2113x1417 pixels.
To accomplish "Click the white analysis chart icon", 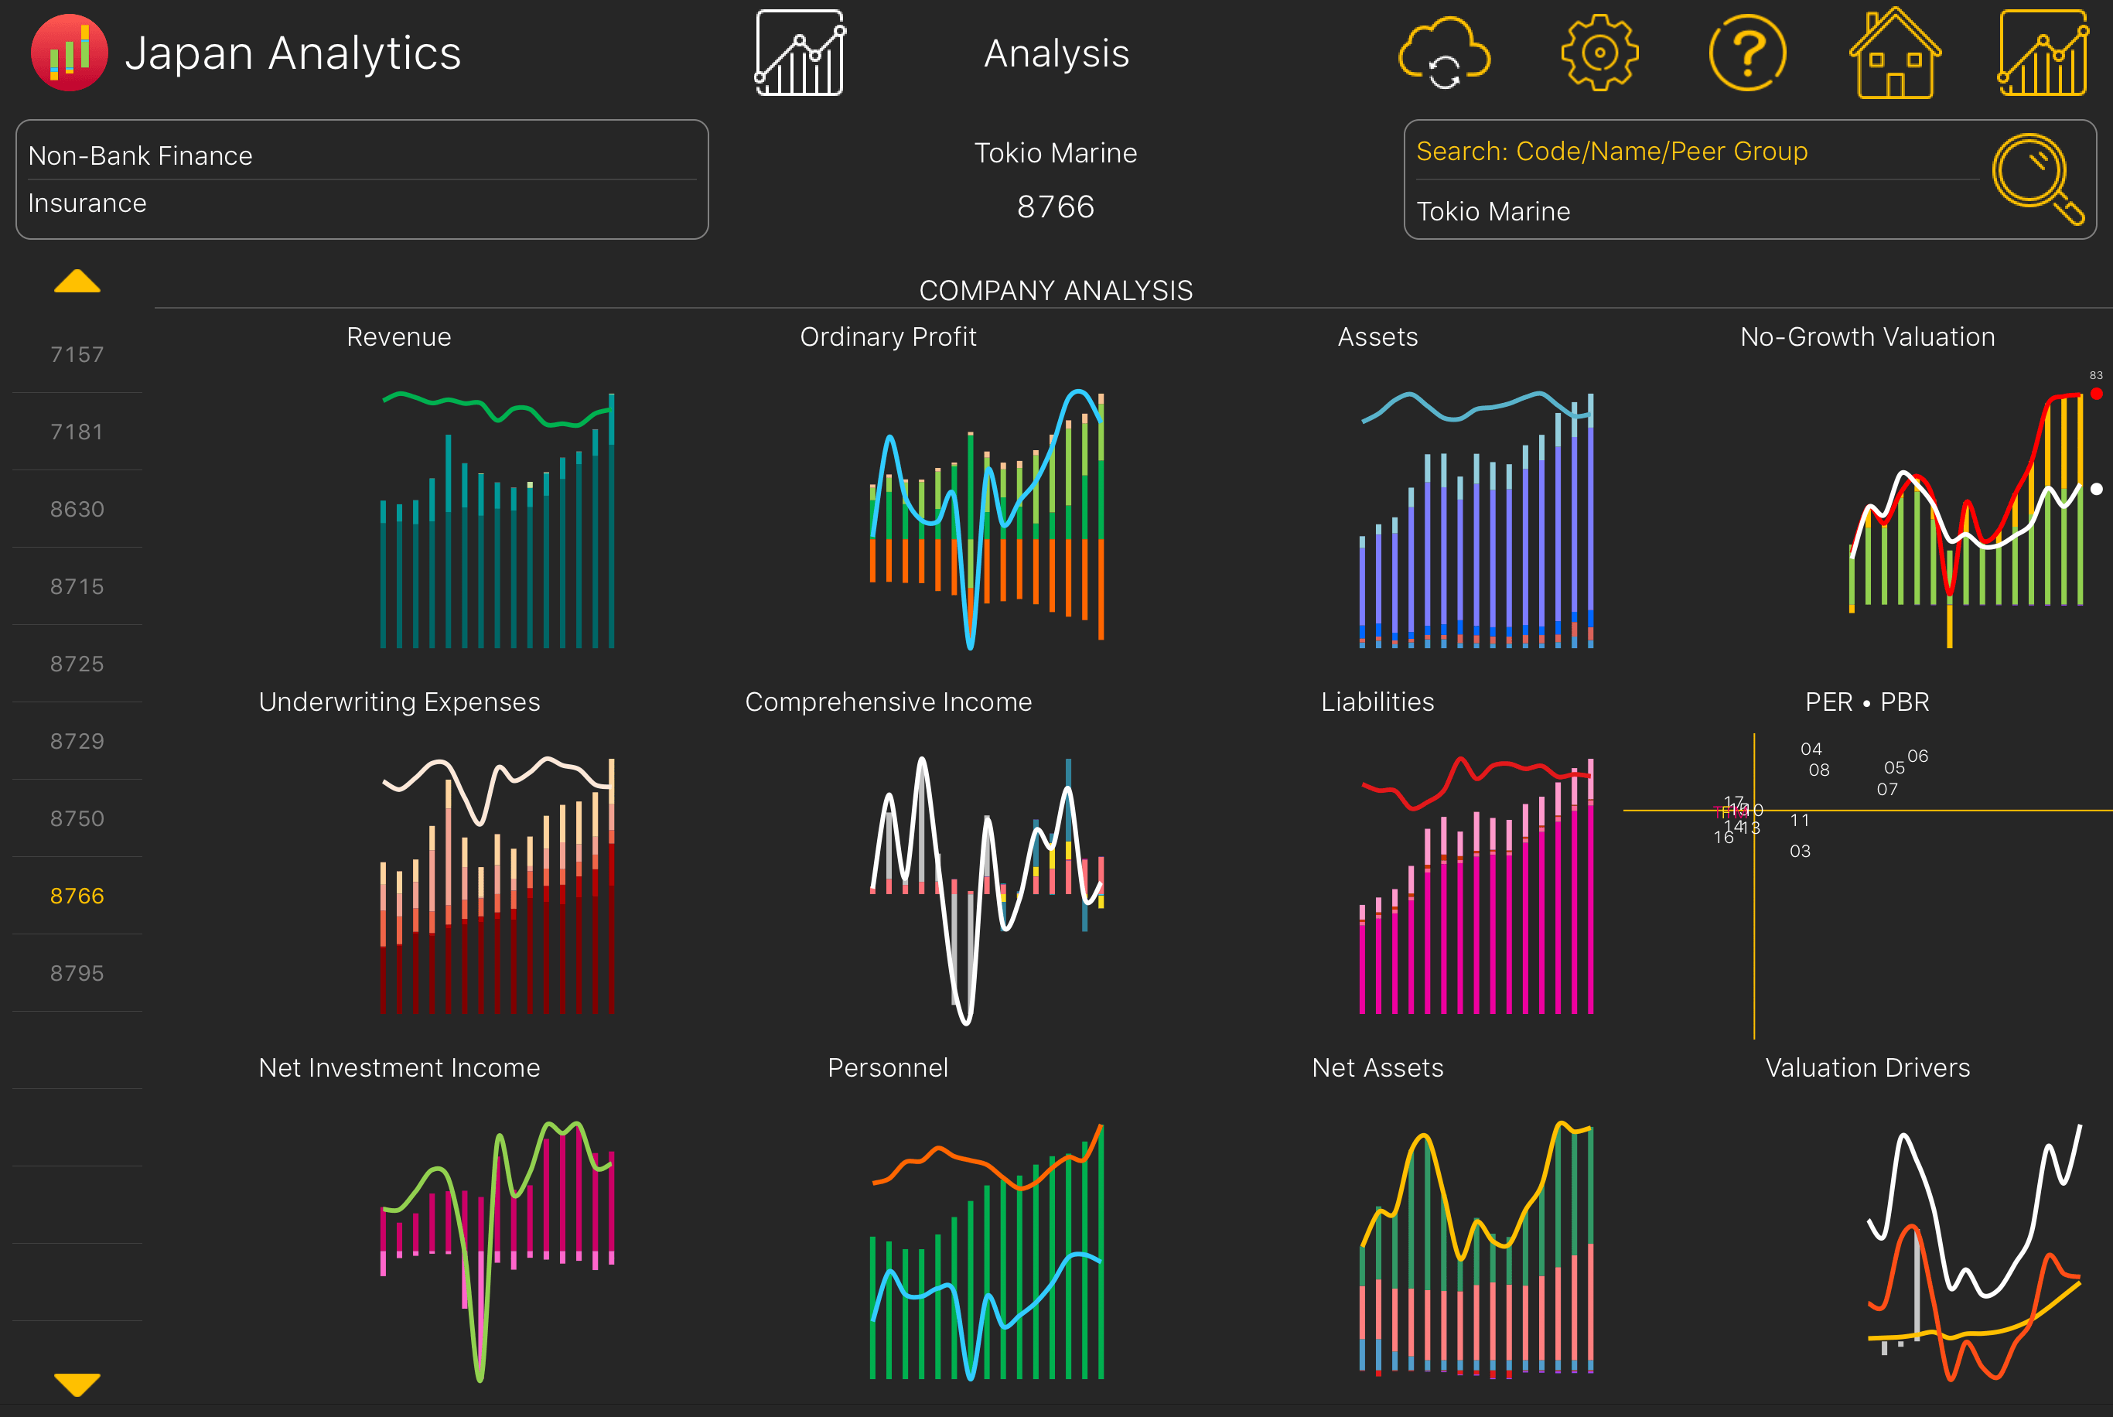I will click(800, 53).
